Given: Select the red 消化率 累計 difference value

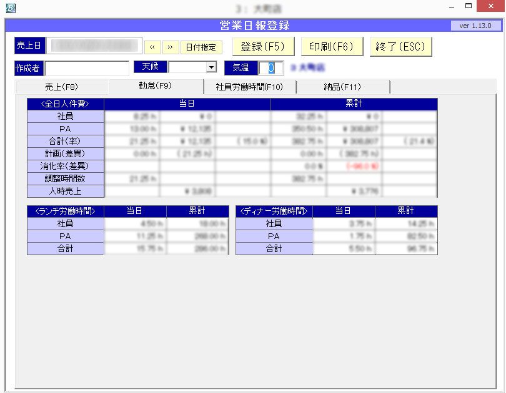Looking at the screenshot, I should tap(354, 166).
